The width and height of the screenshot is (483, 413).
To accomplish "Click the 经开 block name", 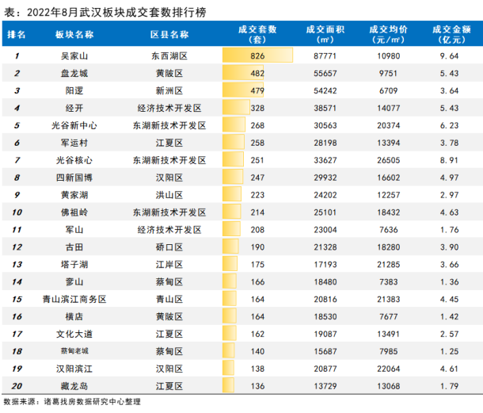I will [x=74, y=108].
